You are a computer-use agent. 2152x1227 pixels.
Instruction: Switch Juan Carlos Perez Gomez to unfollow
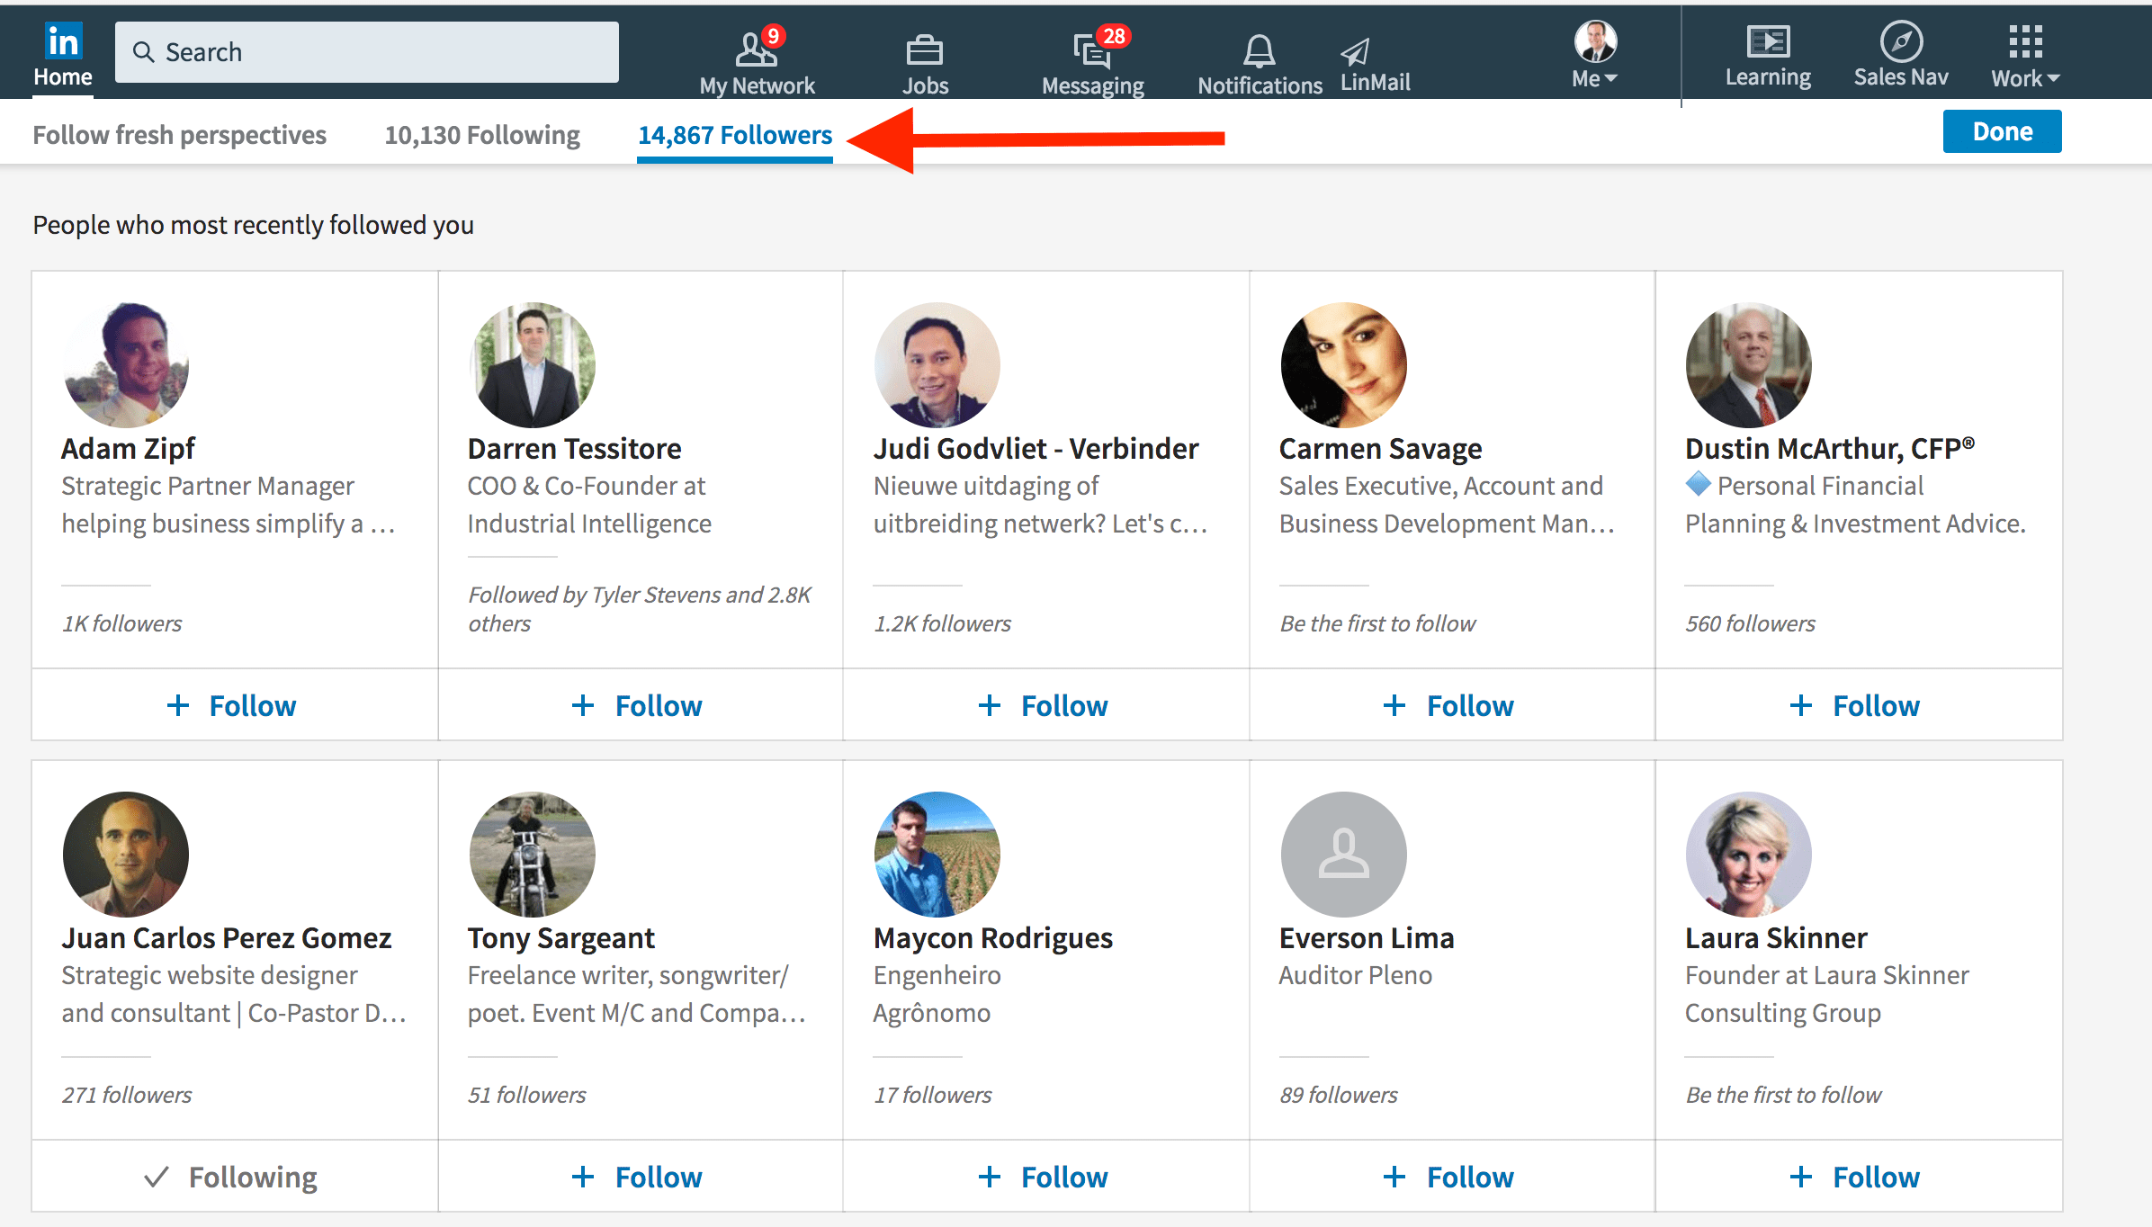232,1176
